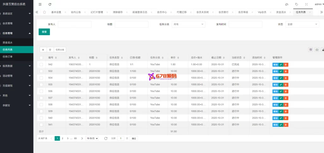Open admin user dropdown
Image resolution: width=324 pixels, height=153 pixels.
pyautogui.click(x=319, y=4)
